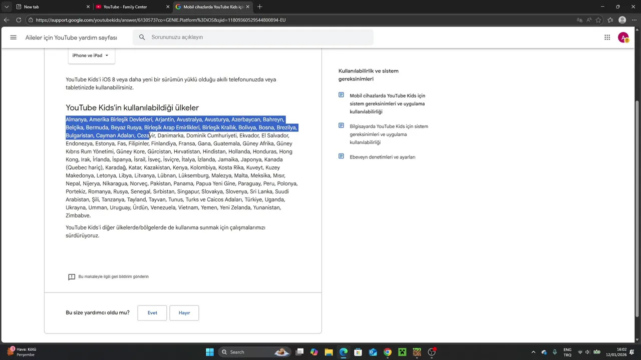Open Ebeveyn denetimleri ve ayarları link
Image resolution: width=641 pixels, height=360 pixels.
(382, 157)
